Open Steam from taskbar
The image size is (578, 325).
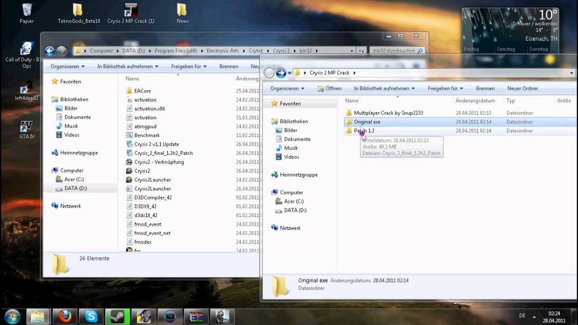point(117,316)
